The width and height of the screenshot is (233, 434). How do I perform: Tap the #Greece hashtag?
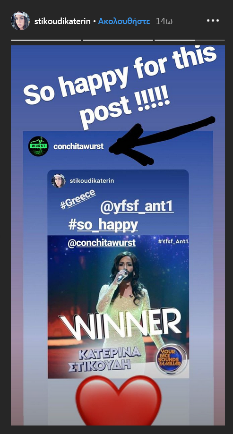click(x=78, y=199)
